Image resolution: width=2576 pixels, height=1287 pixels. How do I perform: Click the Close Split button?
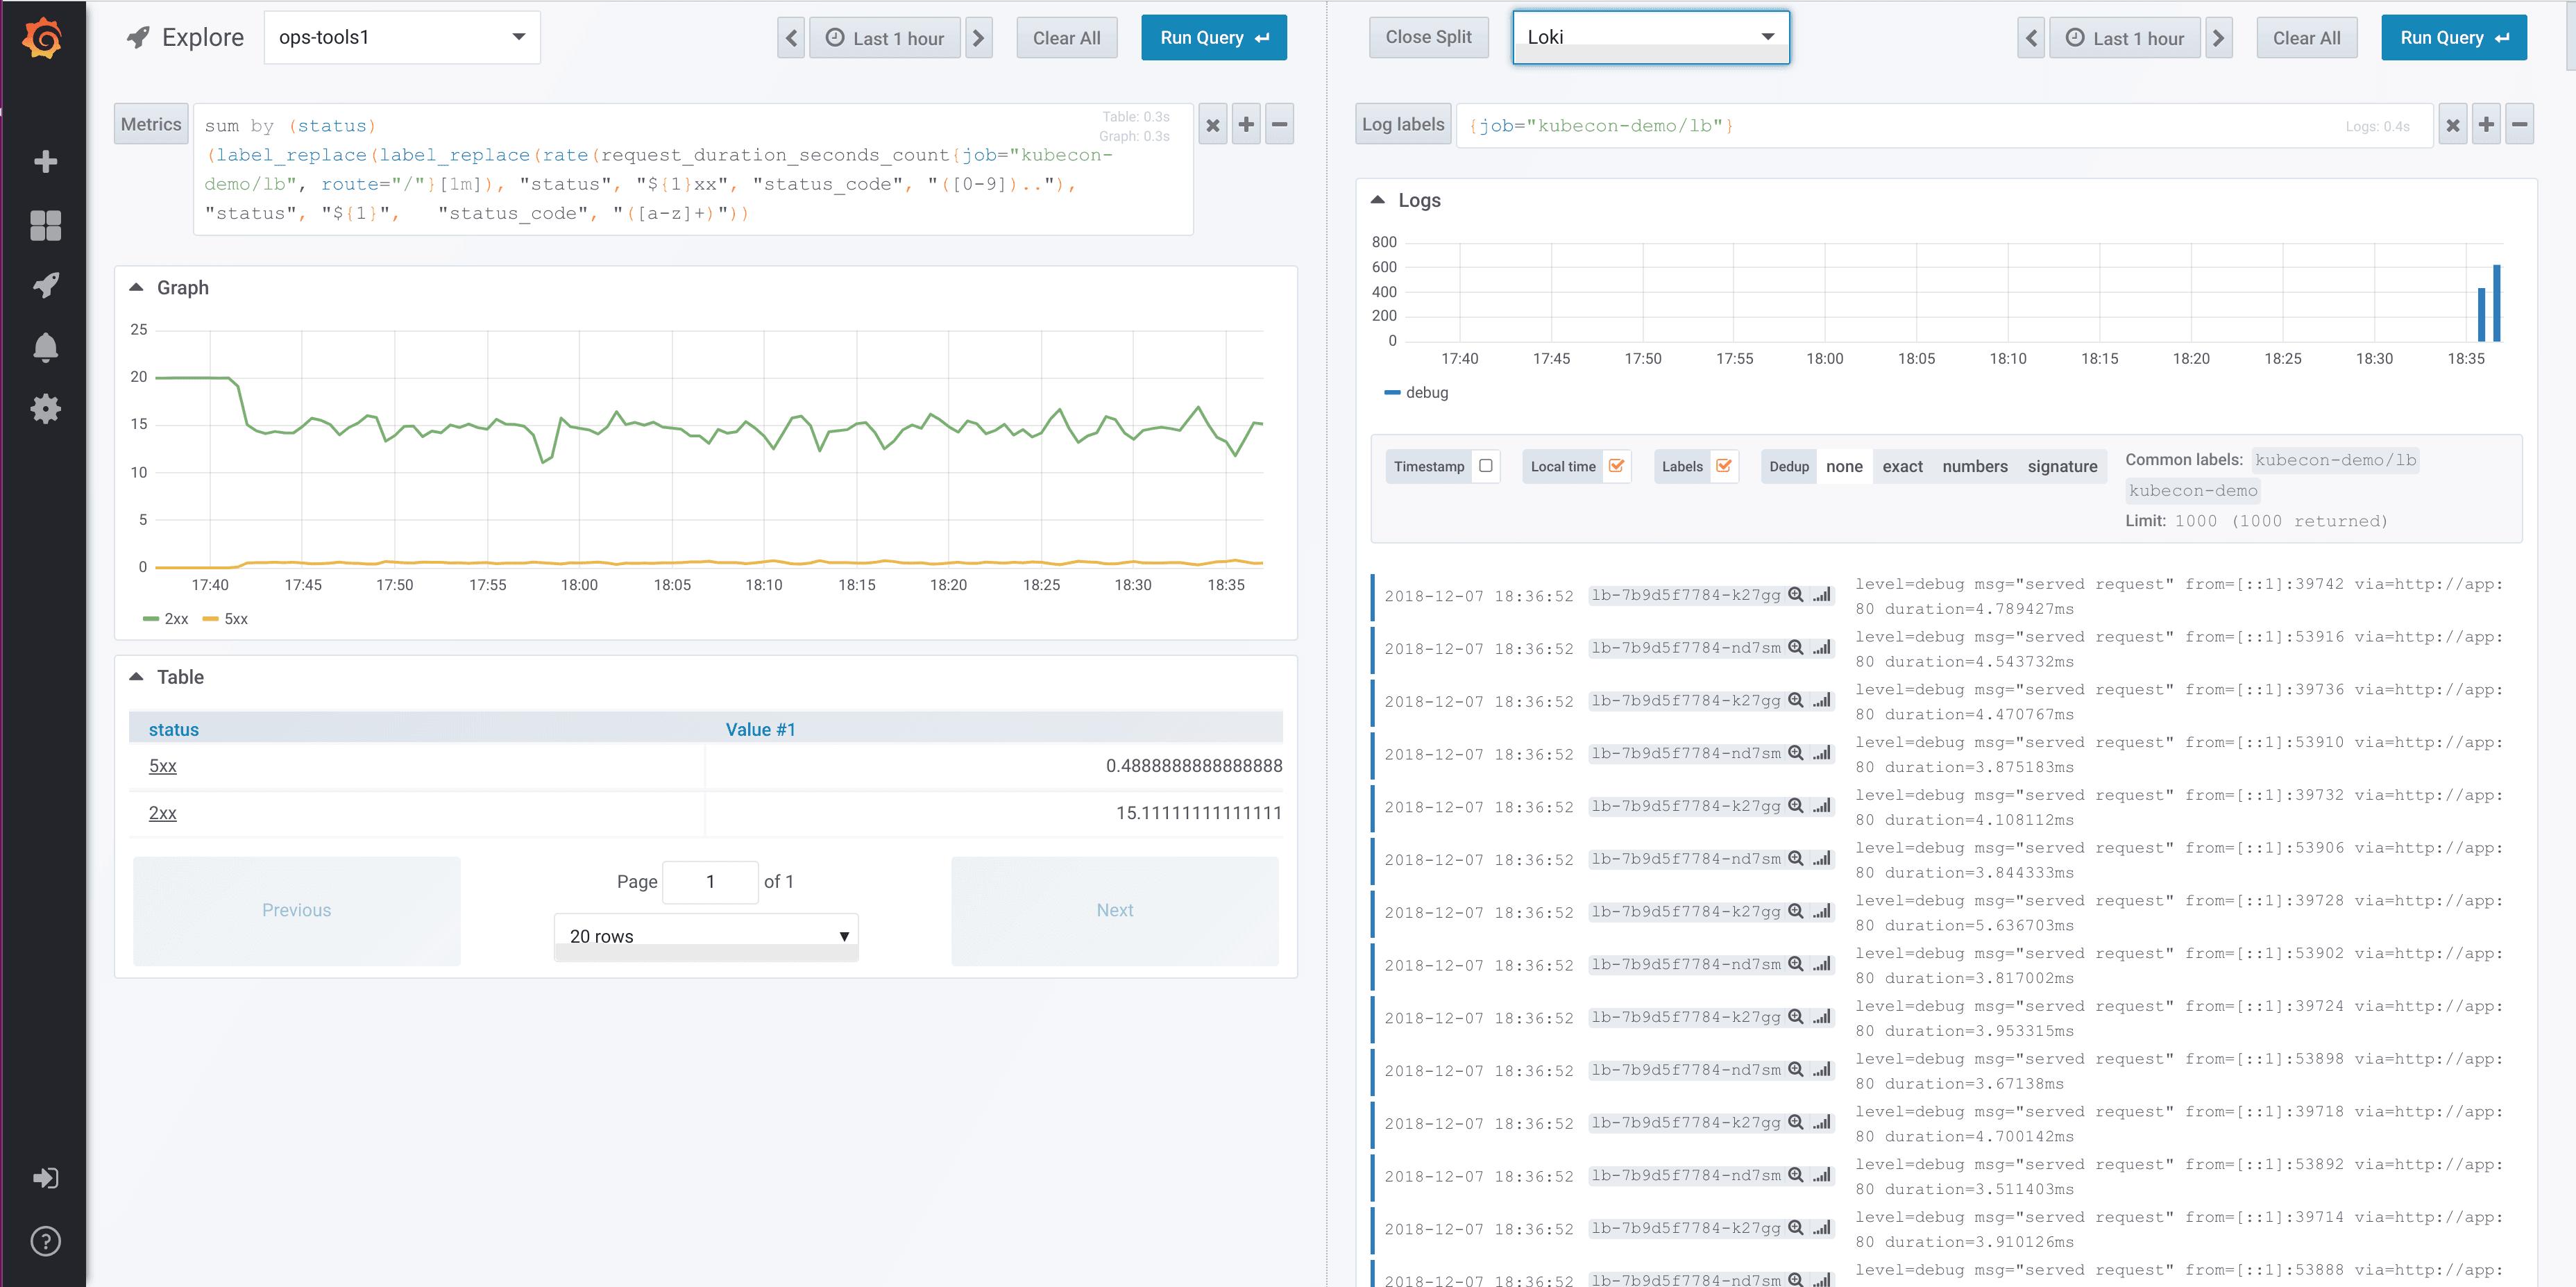pyautogui.click(x=1427, y=38)
